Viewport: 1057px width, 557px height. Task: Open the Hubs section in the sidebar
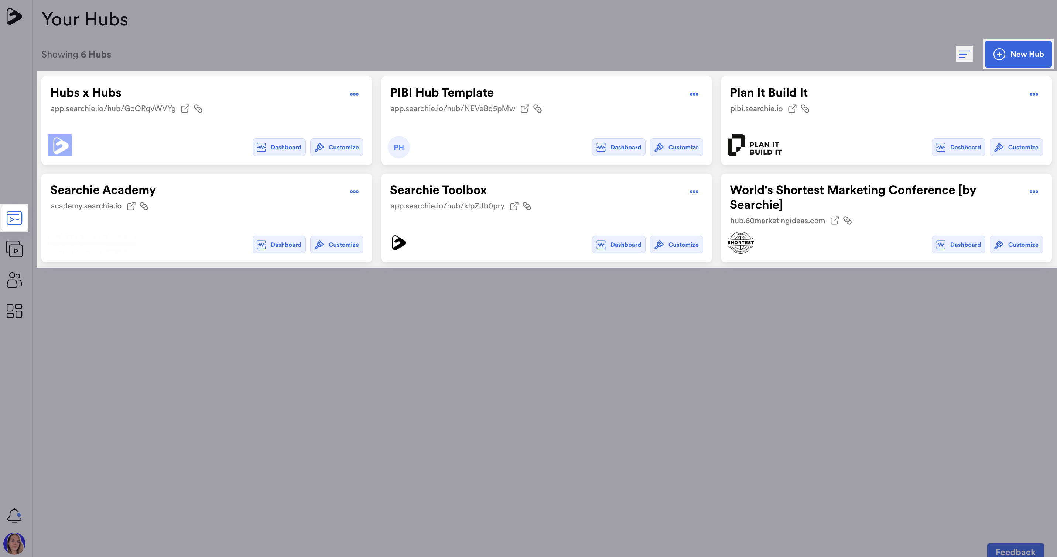click(x=14, y=218)
